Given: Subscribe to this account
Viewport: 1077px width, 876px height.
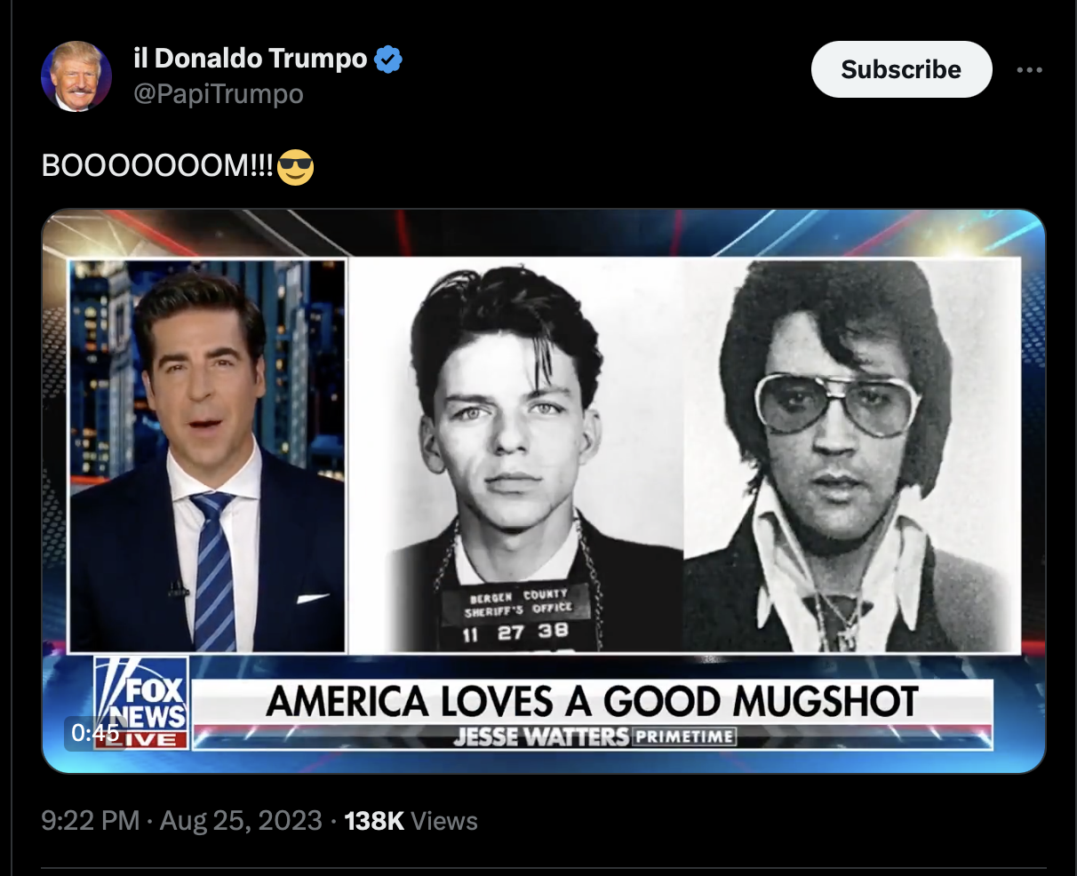Looking at the screenshot, I should click(x=901, y=69).
